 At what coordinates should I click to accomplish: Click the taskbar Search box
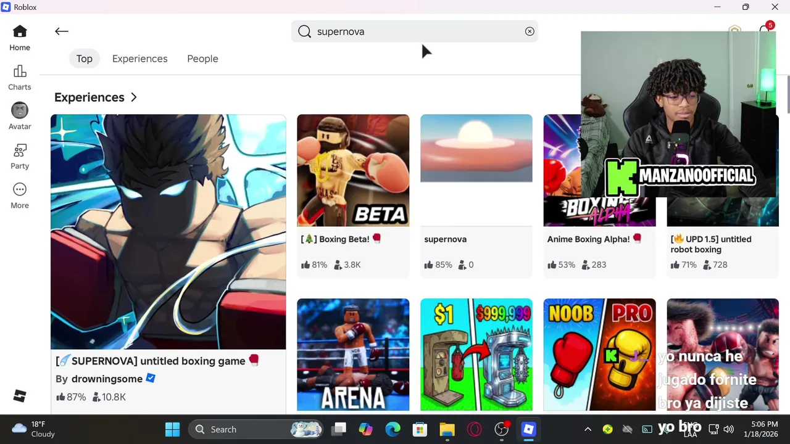(x=256, y=429)
